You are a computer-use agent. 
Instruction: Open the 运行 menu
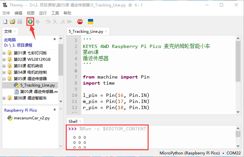click(x=43, y=13)
